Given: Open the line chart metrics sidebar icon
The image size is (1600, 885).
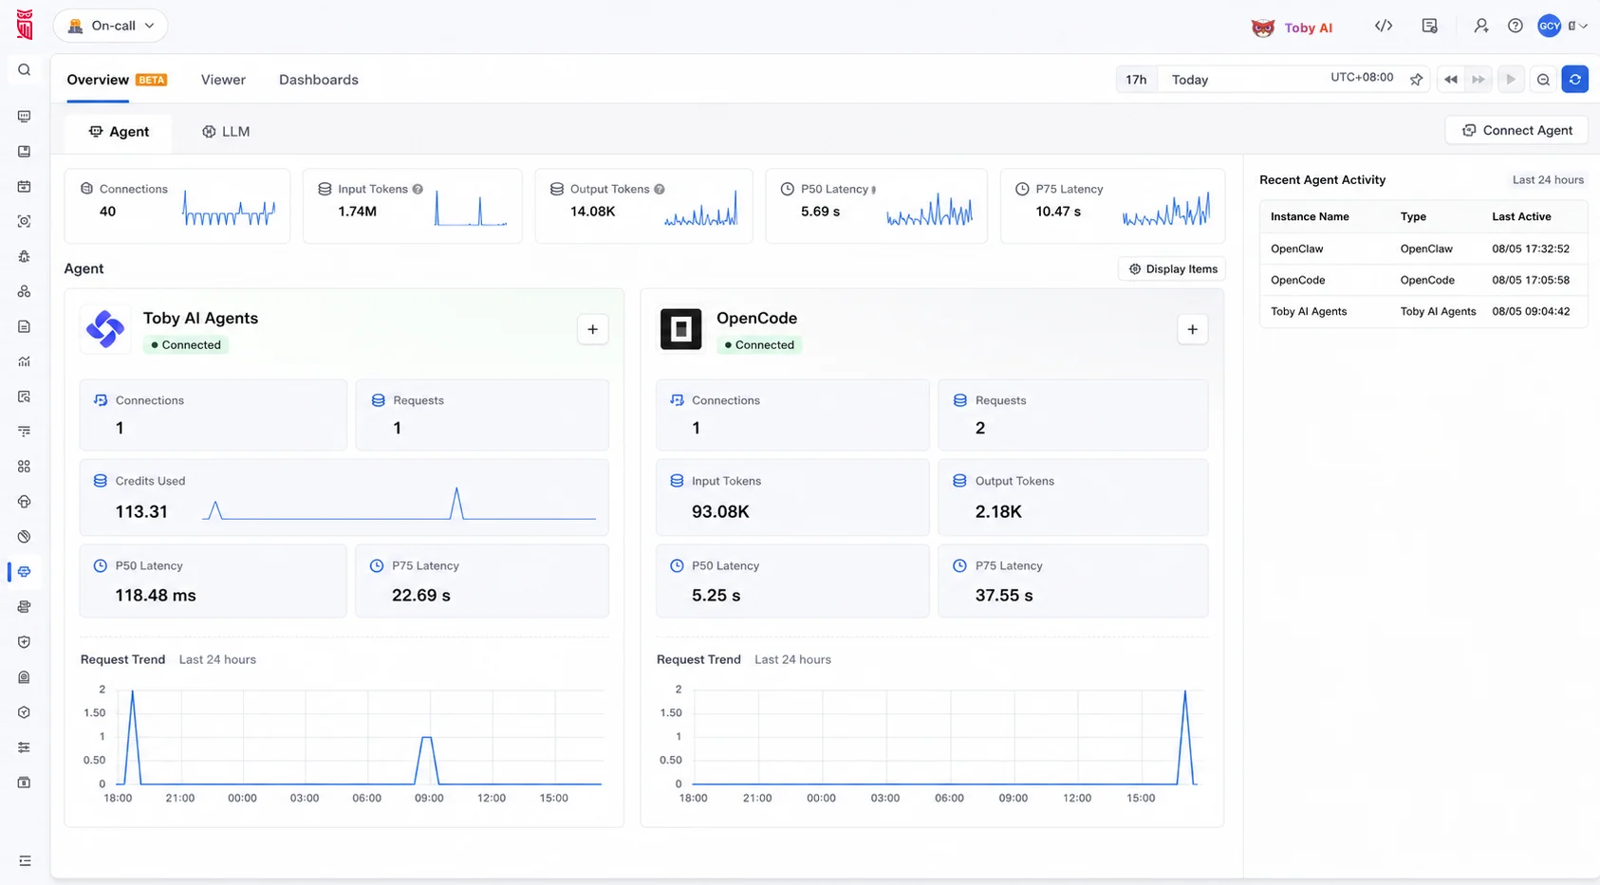Looking at the screenshot, I should (25, 361).
